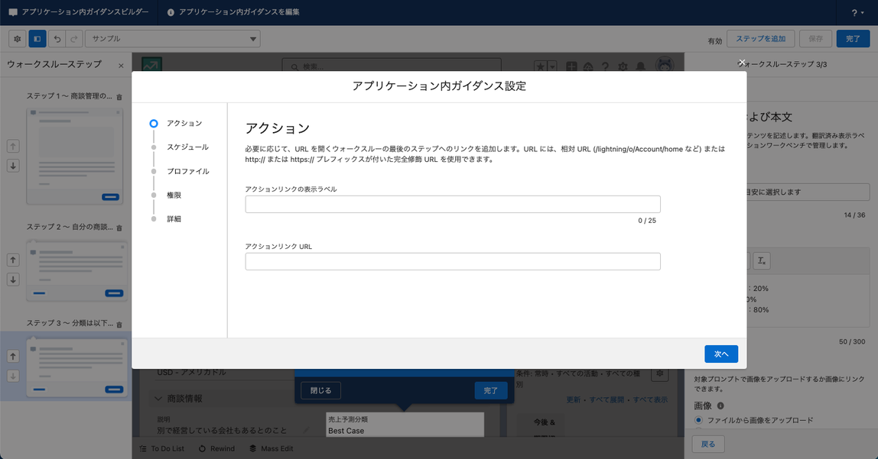Close the guidance settings dialog with X
Viewport: 878px width, 459px height.
[x=741, y=63]
